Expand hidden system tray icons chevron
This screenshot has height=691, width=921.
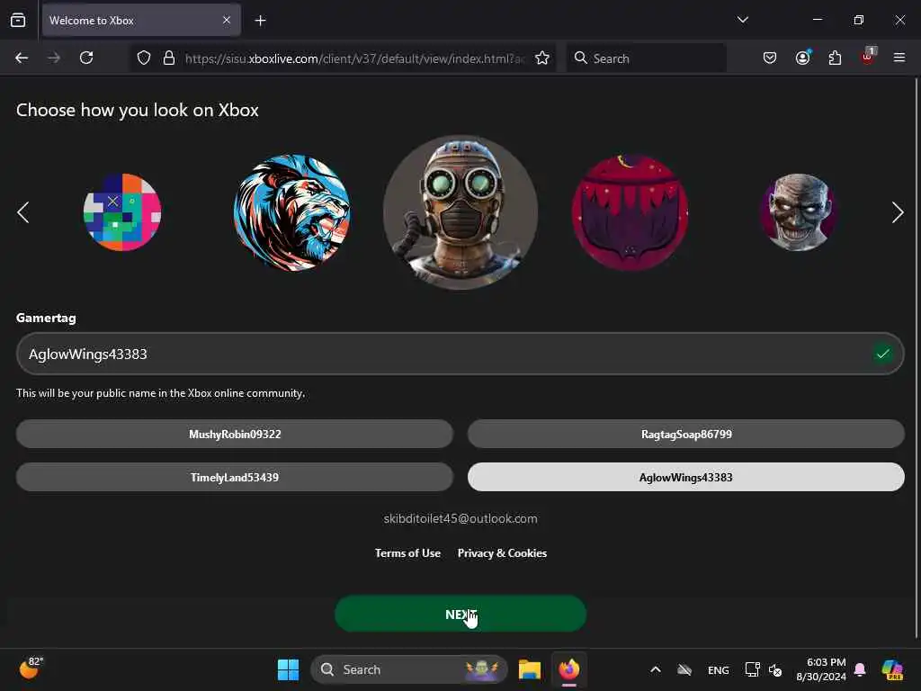click(656, 669)
